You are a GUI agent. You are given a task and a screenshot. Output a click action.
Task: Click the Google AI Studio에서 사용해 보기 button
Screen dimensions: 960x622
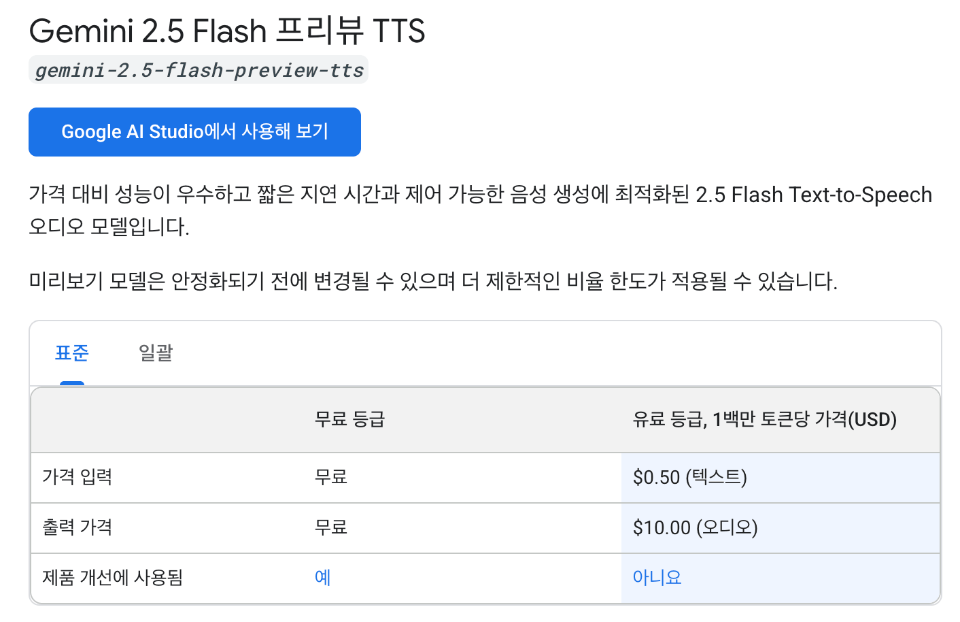coord(194,132)
